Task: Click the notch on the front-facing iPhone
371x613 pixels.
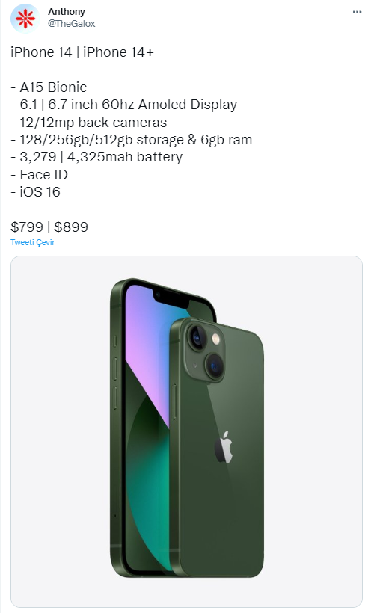Action: pyautogui.click(x=171, y=299)
